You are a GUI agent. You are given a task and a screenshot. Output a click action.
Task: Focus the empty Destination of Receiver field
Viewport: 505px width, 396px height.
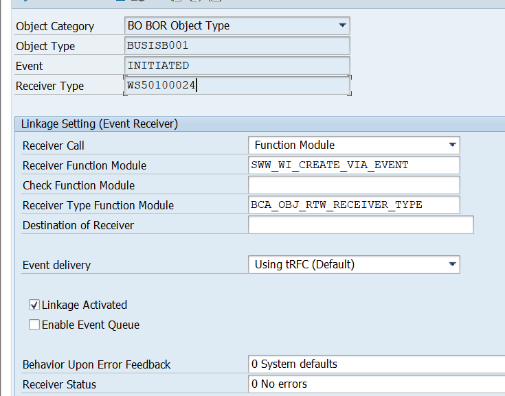361,225
